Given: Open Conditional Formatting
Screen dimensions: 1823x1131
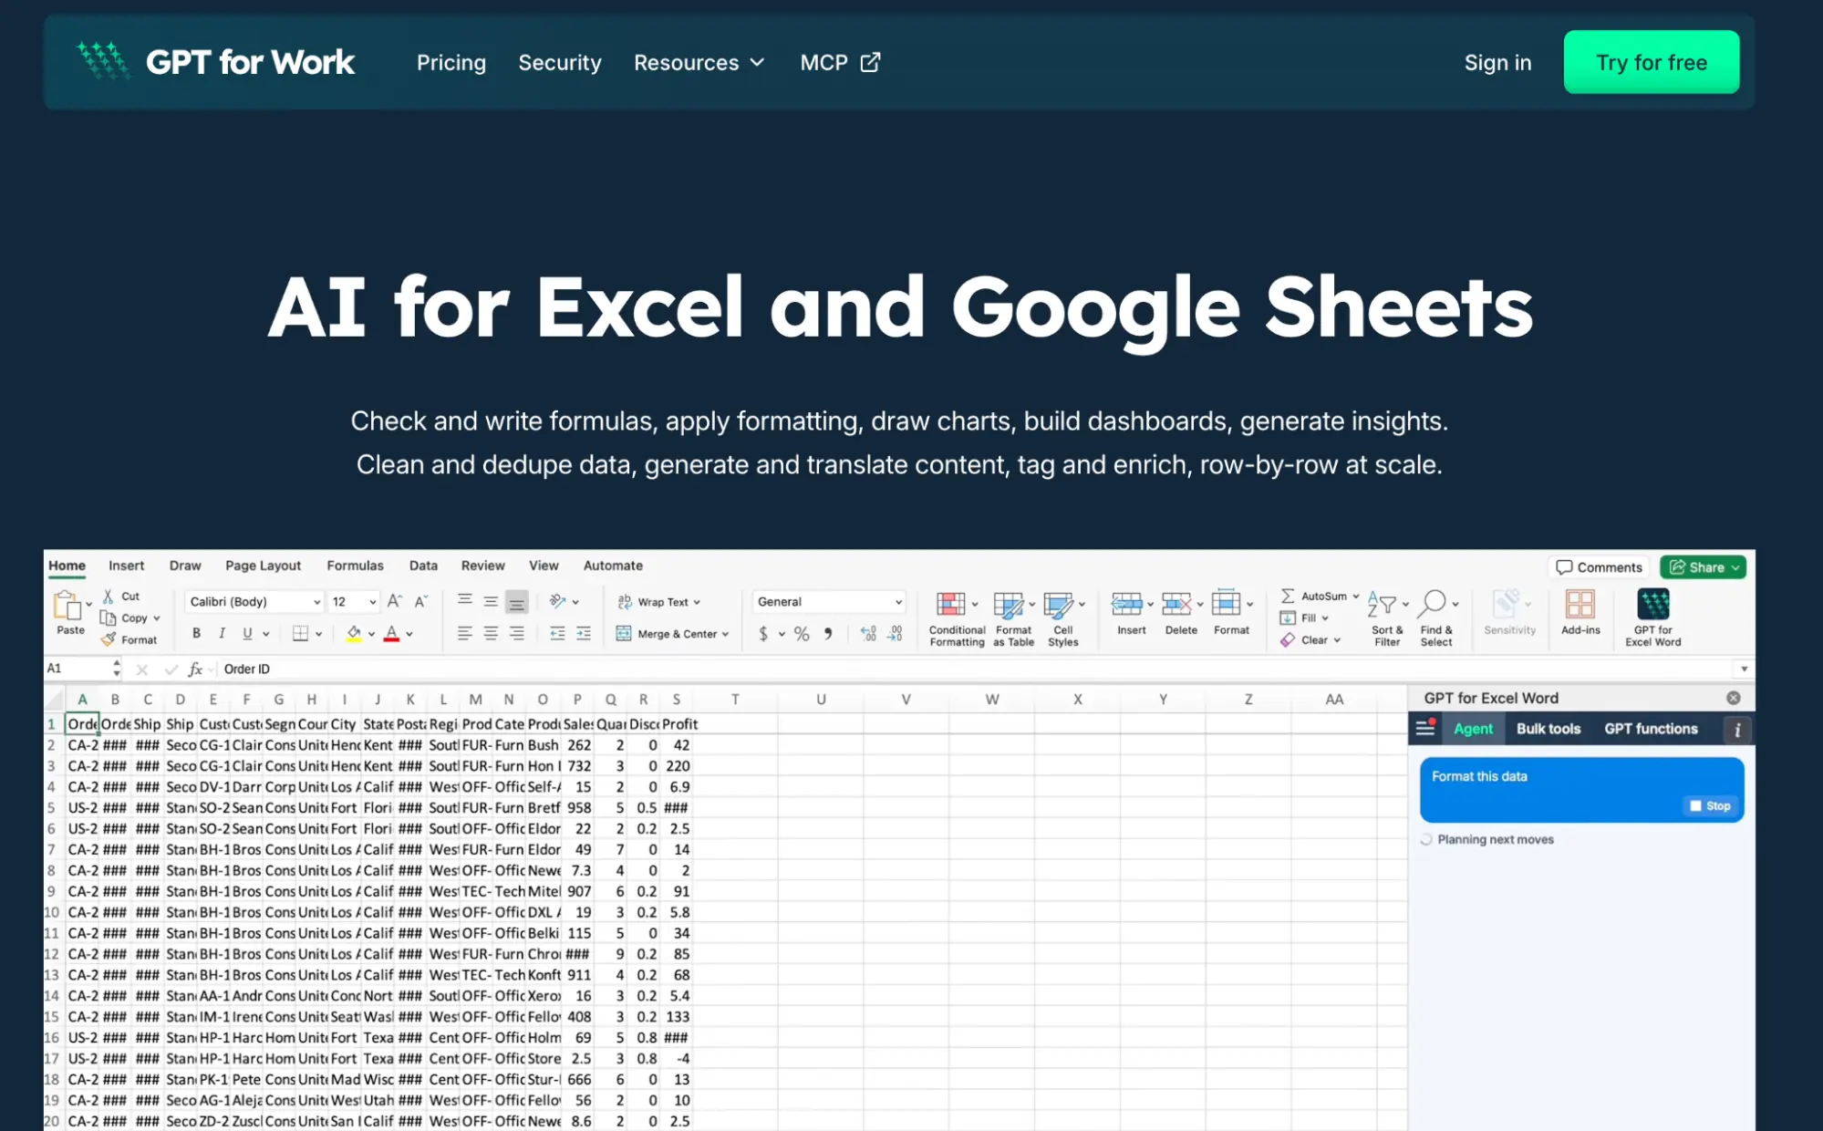Looking at the screenshot, I should coord(957,618).
